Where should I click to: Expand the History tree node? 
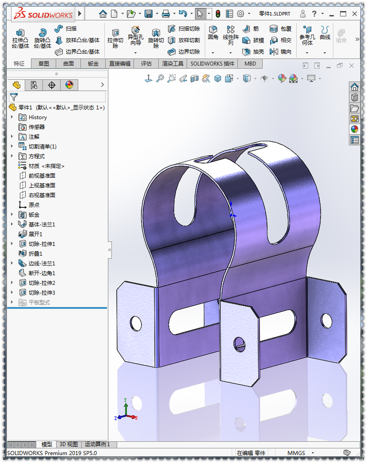pyautogui.click(x=12, y=117)
